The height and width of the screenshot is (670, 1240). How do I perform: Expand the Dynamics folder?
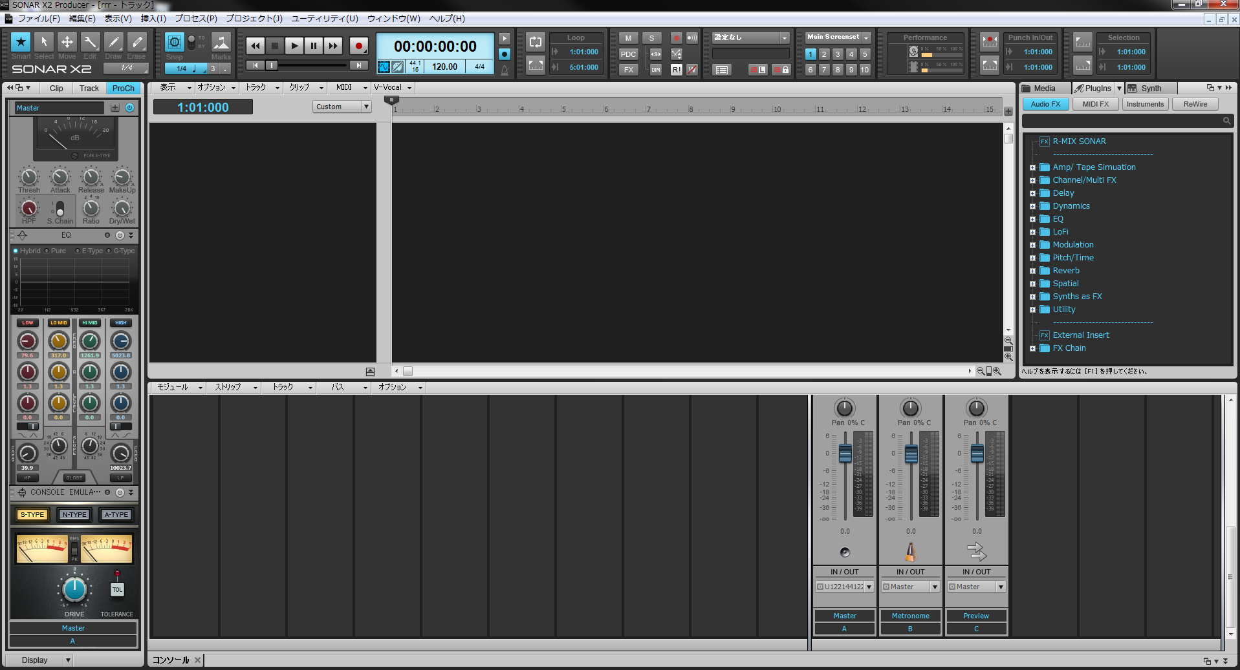[1032, 206]
